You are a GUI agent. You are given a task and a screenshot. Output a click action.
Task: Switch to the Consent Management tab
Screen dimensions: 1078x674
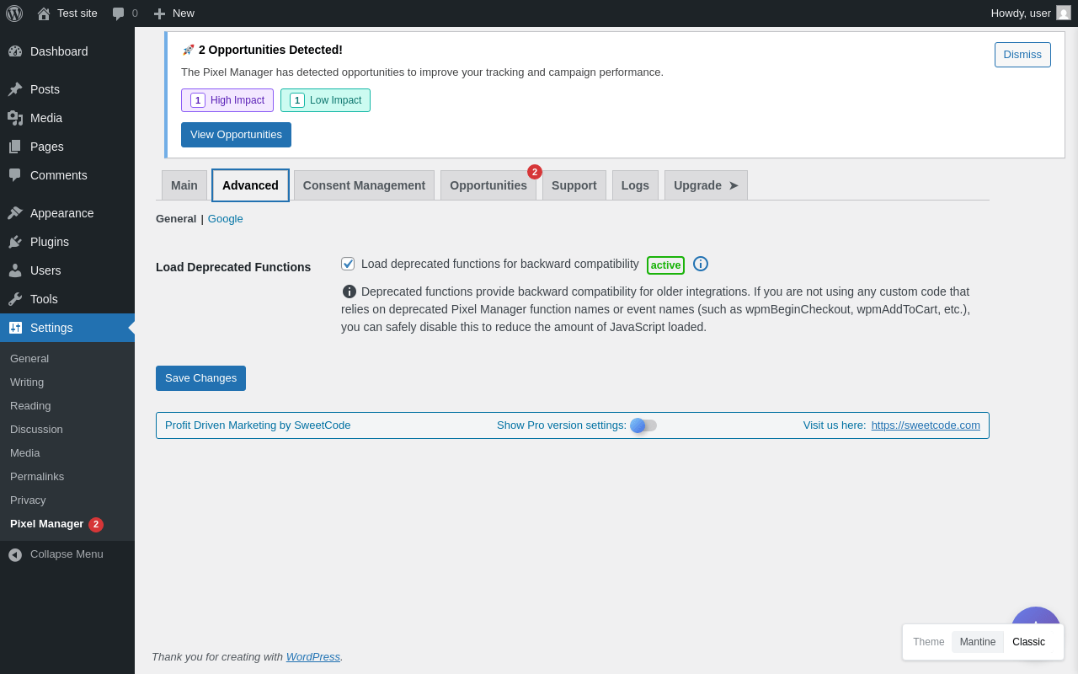click(x=364, y=185)
